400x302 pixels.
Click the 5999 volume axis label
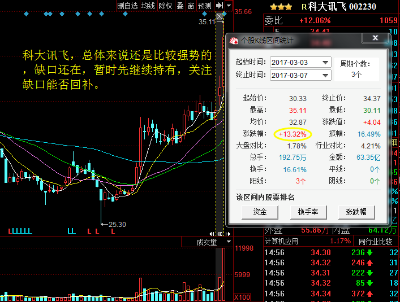242,274
